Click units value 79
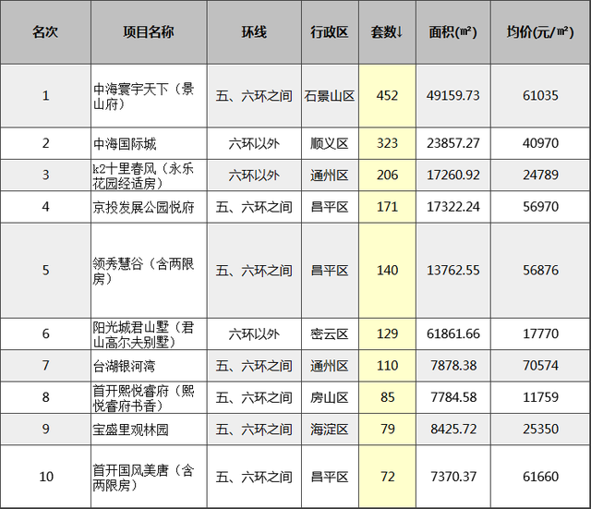Viewport: 591px width, 509px height. click(387, 429)
